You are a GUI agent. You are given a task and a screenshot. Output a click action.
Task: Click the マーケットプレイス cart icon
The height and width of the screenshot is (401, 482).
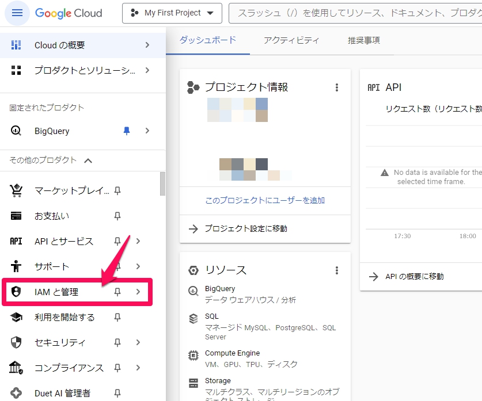pos(16,190)
